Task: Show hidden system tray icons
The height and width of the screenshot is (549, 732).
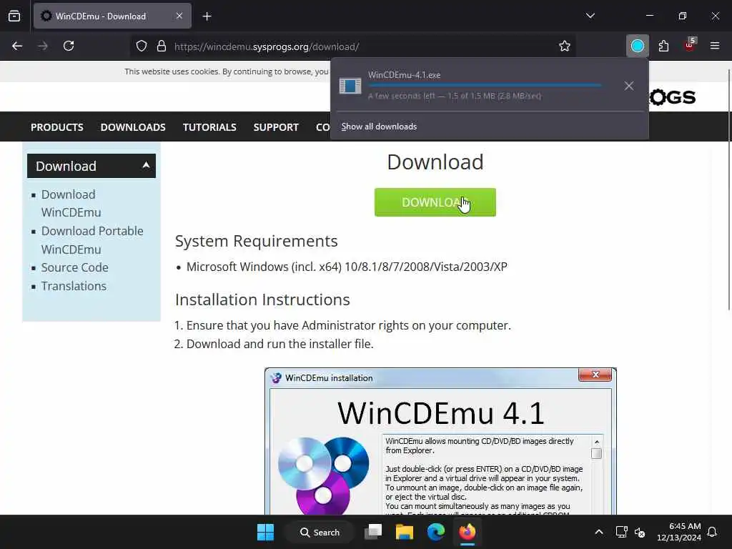Action: pyautogui.click(x=599, y=532)
